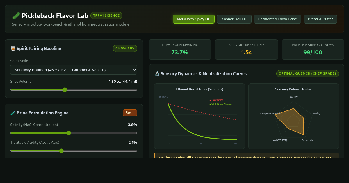Click the Palate Harmony Index value 99/100
349x183 pixels.
(x=313, y=53)
